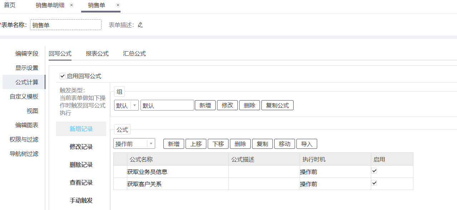Click the 启用 column header

[x=392, y=159]
